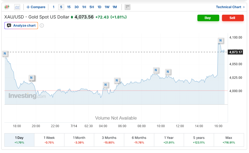
Task: Open news marker above 16:00 spike
Action: [x=220, y=40]
